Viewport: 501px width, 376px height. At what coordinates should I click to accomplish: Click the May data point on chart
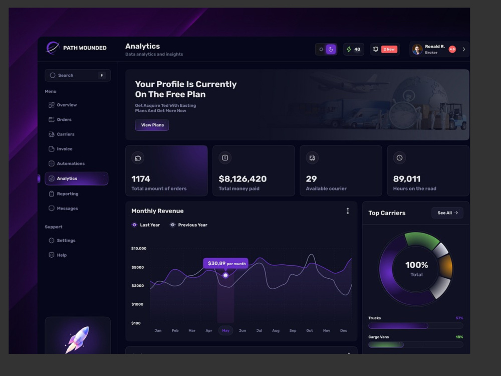(x=225, y=275)
